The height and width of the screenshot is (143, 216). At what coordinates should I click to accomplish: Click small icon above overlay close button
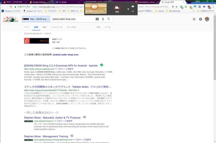[133, 6]
